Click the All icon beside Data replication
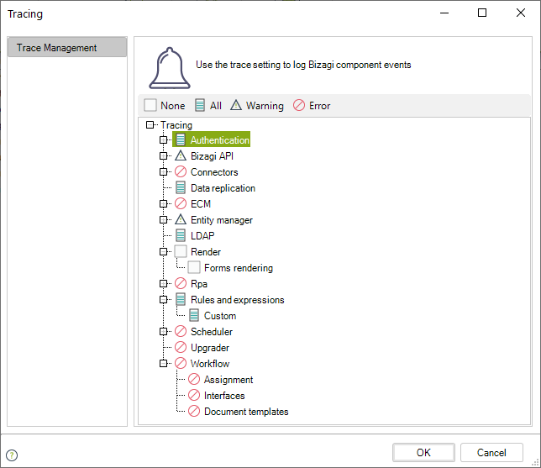Image resolution: width=541 pixels, height=468 pixels. [181, 187]
